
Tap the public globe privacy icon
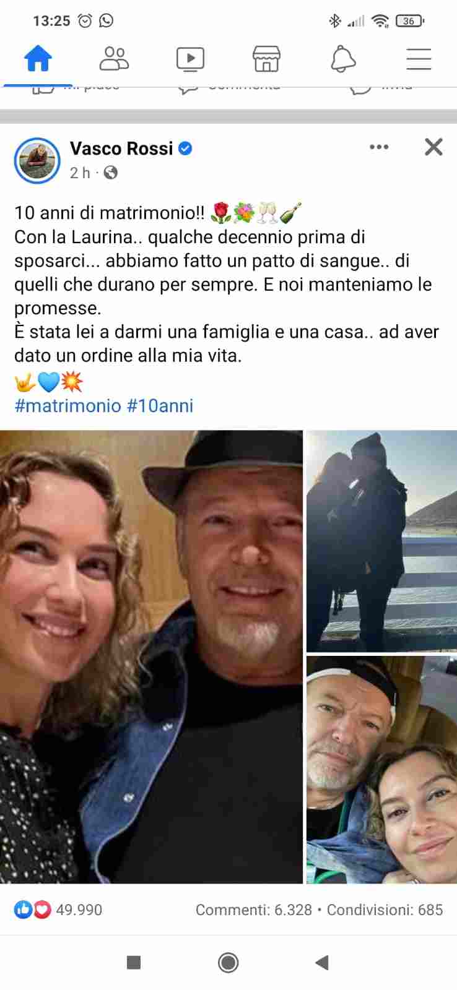[111, 173]
